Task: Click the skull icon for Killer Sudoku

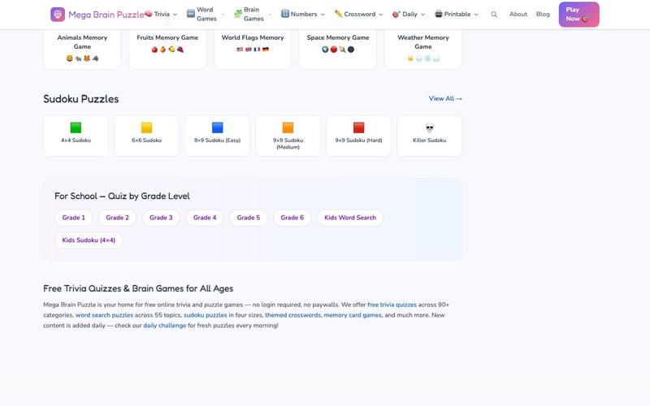Action: [430, 127]
